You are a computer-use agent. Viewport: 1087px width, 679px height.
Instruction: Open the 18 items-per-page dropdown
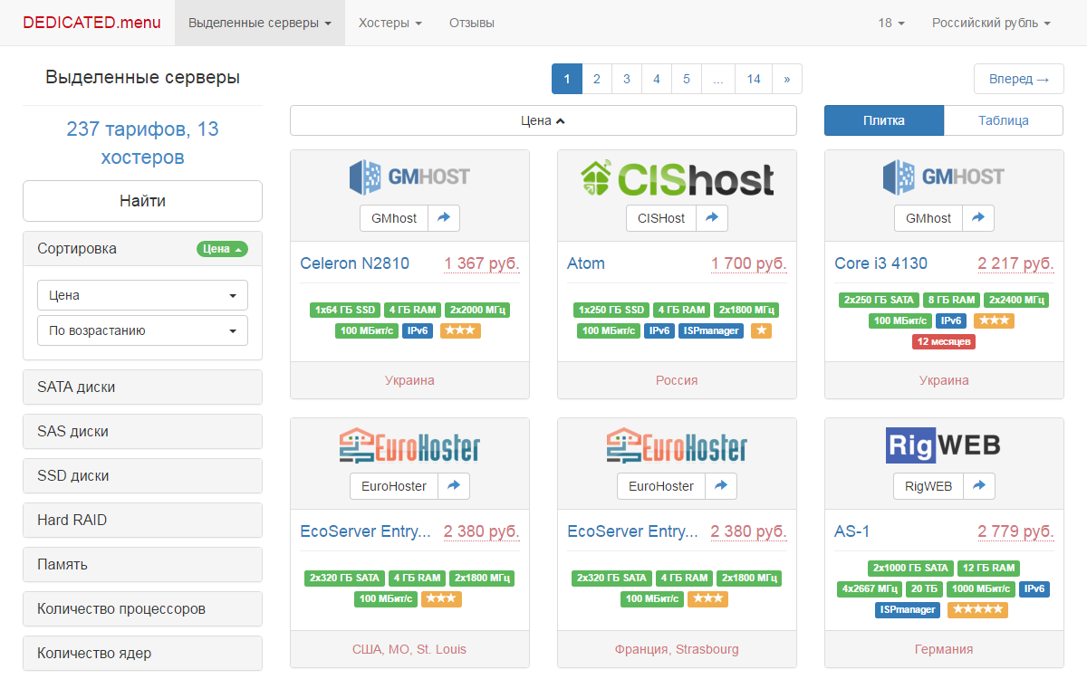point(891,23)
